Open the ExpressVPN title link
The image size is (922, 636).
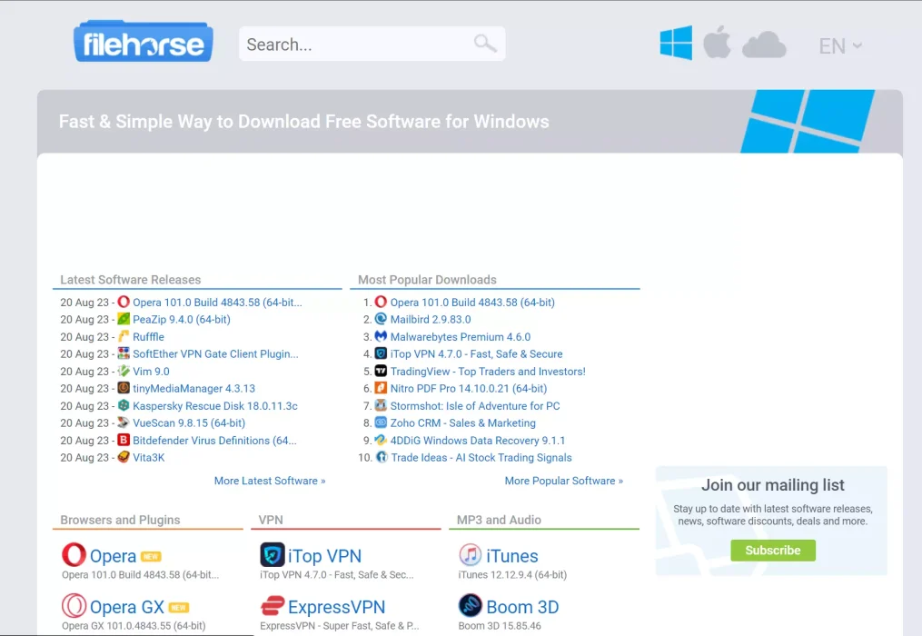click(336, 607)
